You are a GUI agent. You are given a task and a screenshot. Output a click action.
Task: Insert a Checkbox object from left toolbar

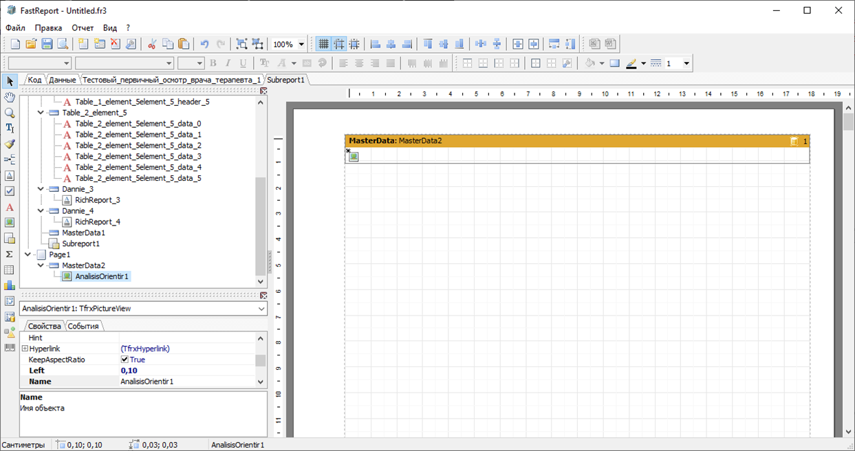pyautogui.click(x=10, y=191)
